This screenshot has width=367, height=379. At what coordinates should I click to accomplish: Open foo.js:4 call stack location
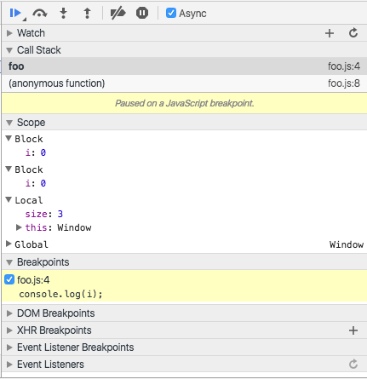(344, 66)
